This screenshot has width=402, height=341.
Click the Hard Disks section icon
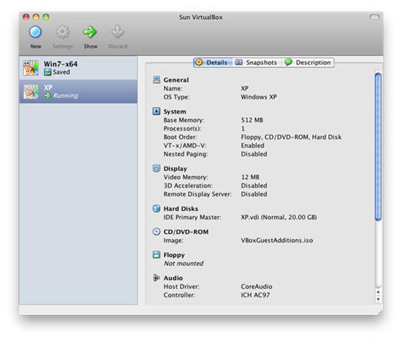point(156,209)
